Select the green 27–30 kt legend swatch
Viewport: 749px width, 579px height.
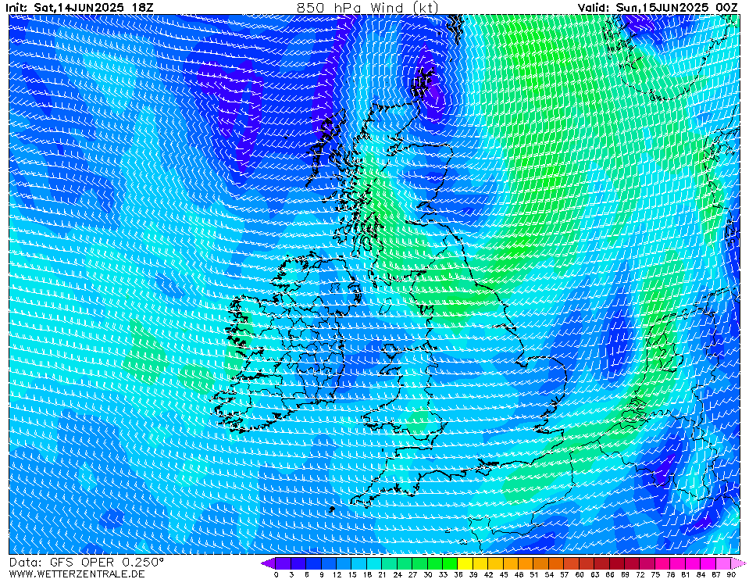click(420, 563)
